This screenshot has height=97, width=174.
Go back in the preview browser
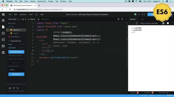pos(130,23)
